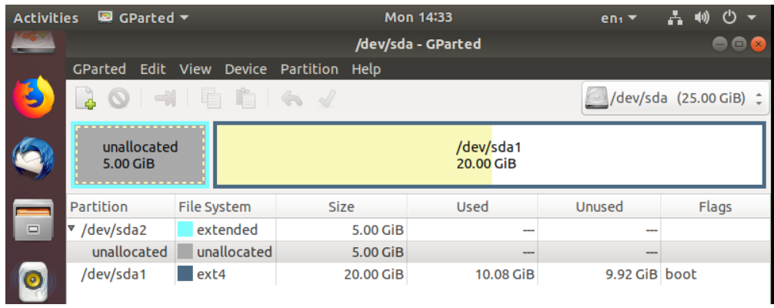
Task: Select the /dev/sda2 partition row
Action: coord(419,230)
